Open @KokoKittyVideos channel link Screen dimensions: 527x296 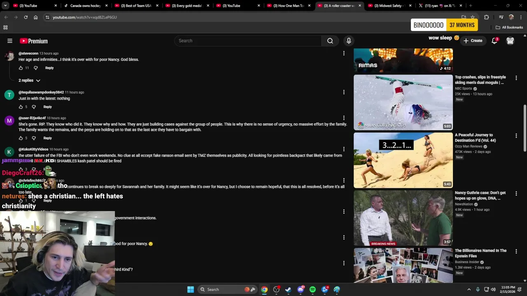point(33,149)
